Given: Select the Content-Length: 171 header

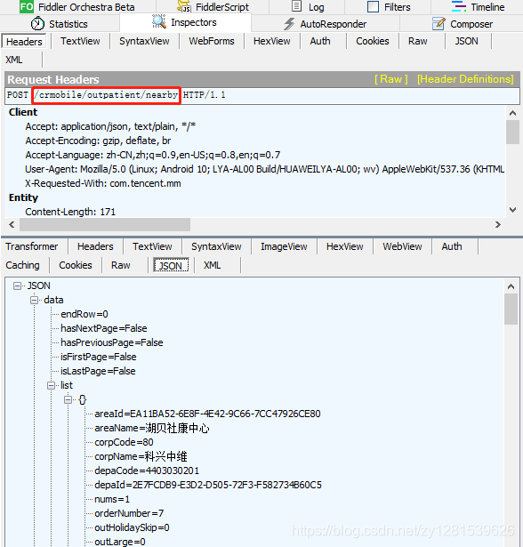Looking at the screenshot, I should point(70,212).
